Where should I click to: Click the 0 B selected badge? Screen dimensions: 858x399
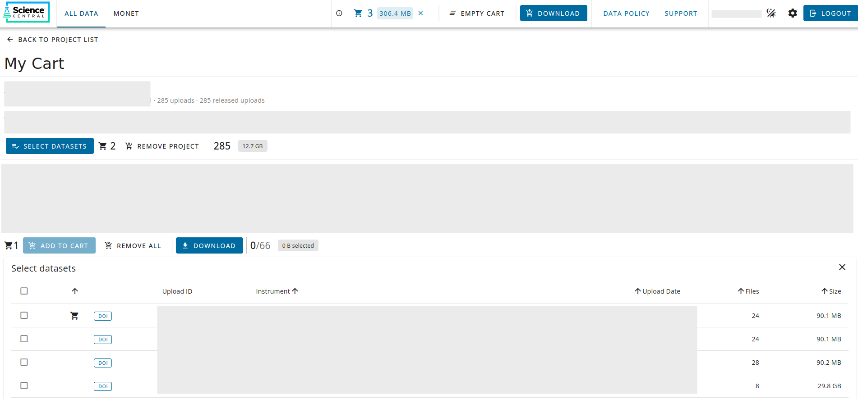(298, 245)
